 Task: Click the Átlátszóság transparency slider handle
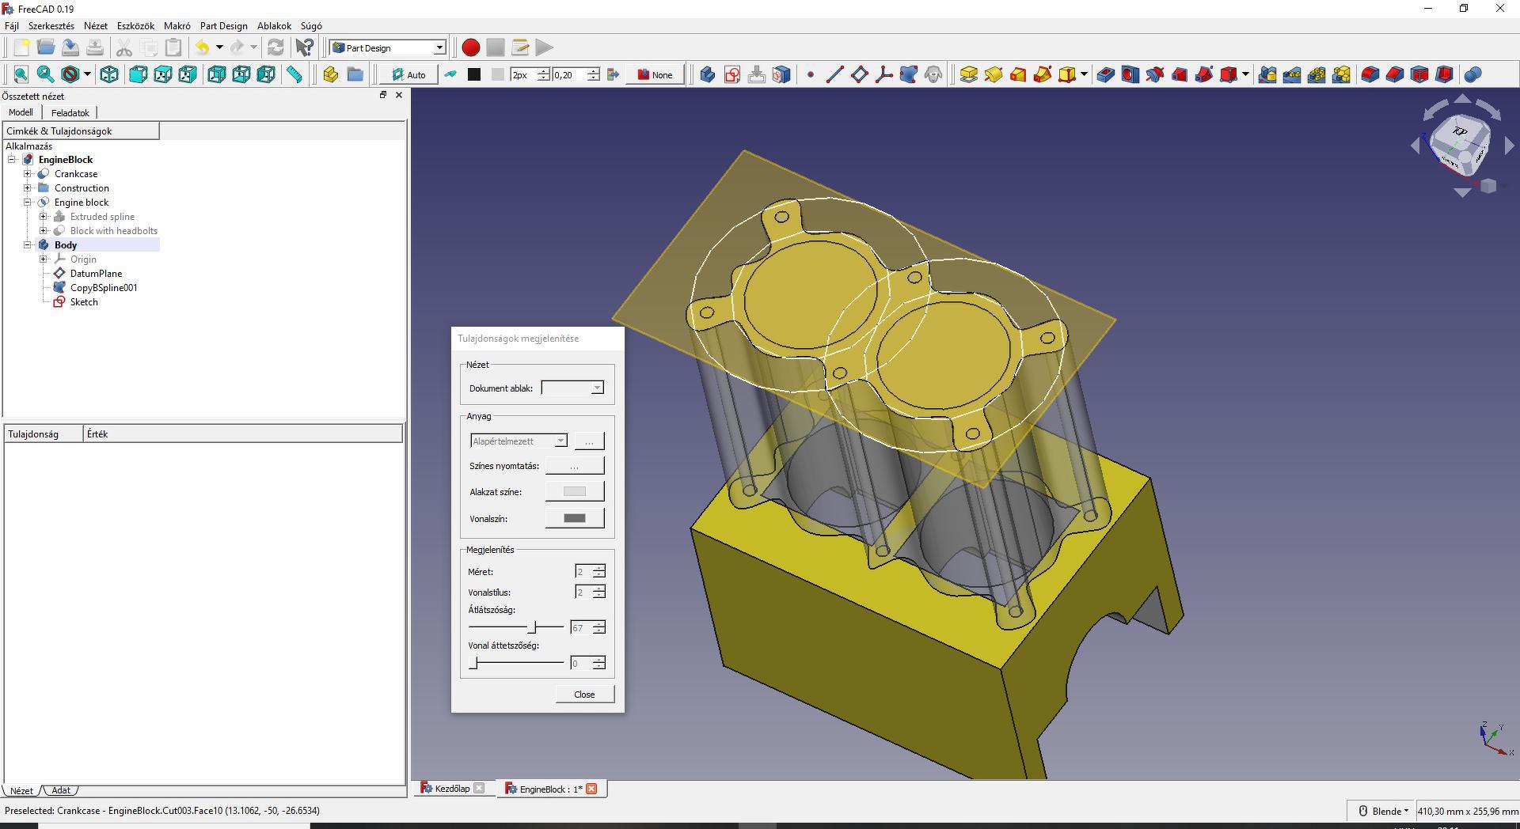click(533, 627)
